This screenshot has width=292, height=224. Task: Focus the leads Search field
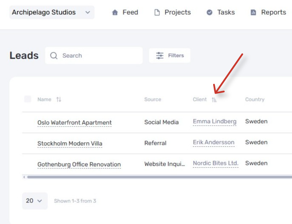pos(94,55)
